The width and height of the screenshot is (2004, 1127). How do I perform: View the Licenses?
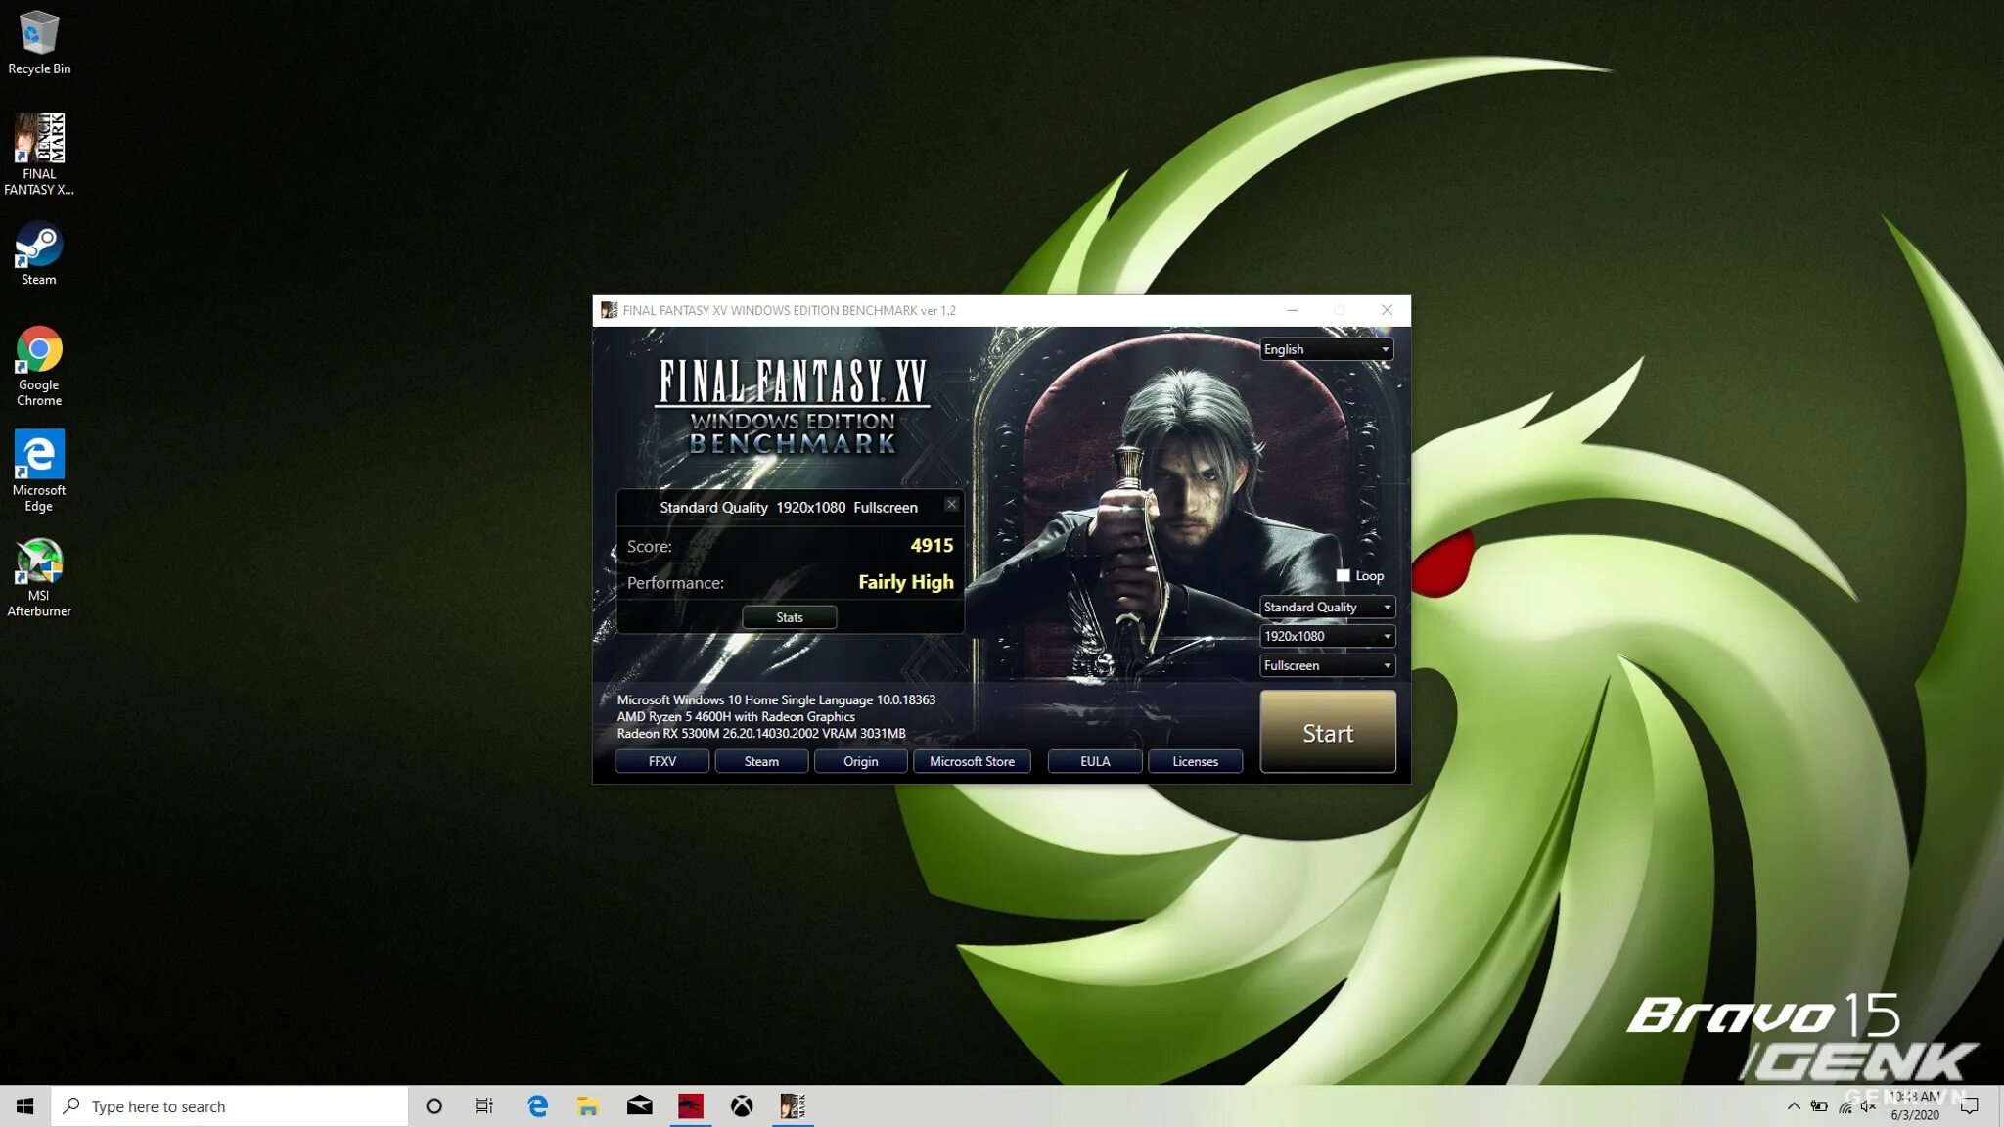pos(1195,761)
